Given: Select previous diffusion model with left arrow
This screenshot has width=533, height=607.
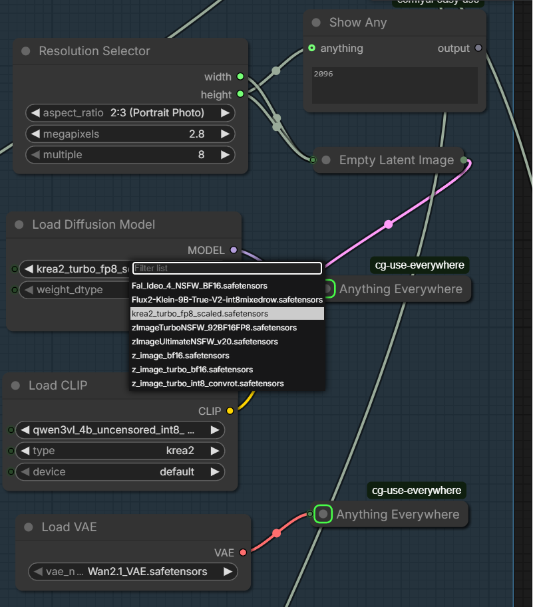Looking at the screenshot, I should [29, 269].
